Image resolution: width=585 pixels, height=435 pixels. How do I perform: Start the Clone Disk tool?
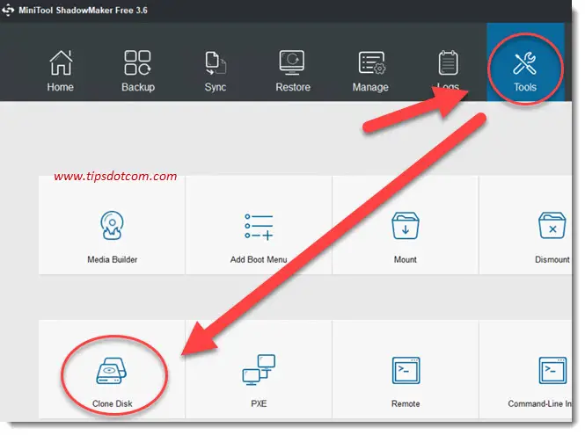(x=112, y=369)
